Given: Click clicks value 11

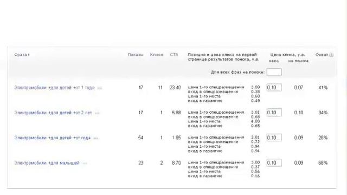Looking at the screenshot, I should click(x=160, y=88).
